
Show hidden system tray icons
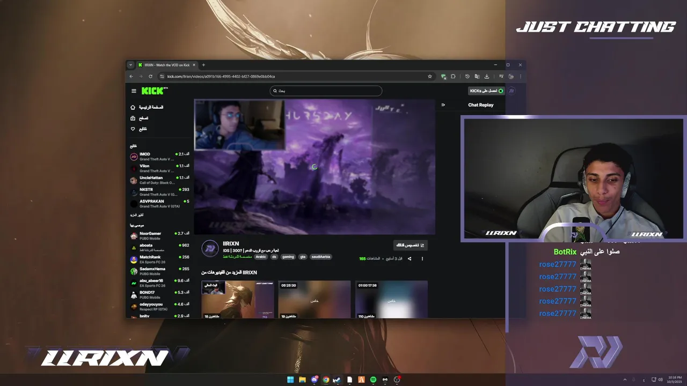[625, 380]
